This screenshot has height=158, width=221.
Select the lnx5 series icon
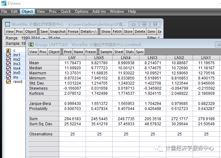9,73
